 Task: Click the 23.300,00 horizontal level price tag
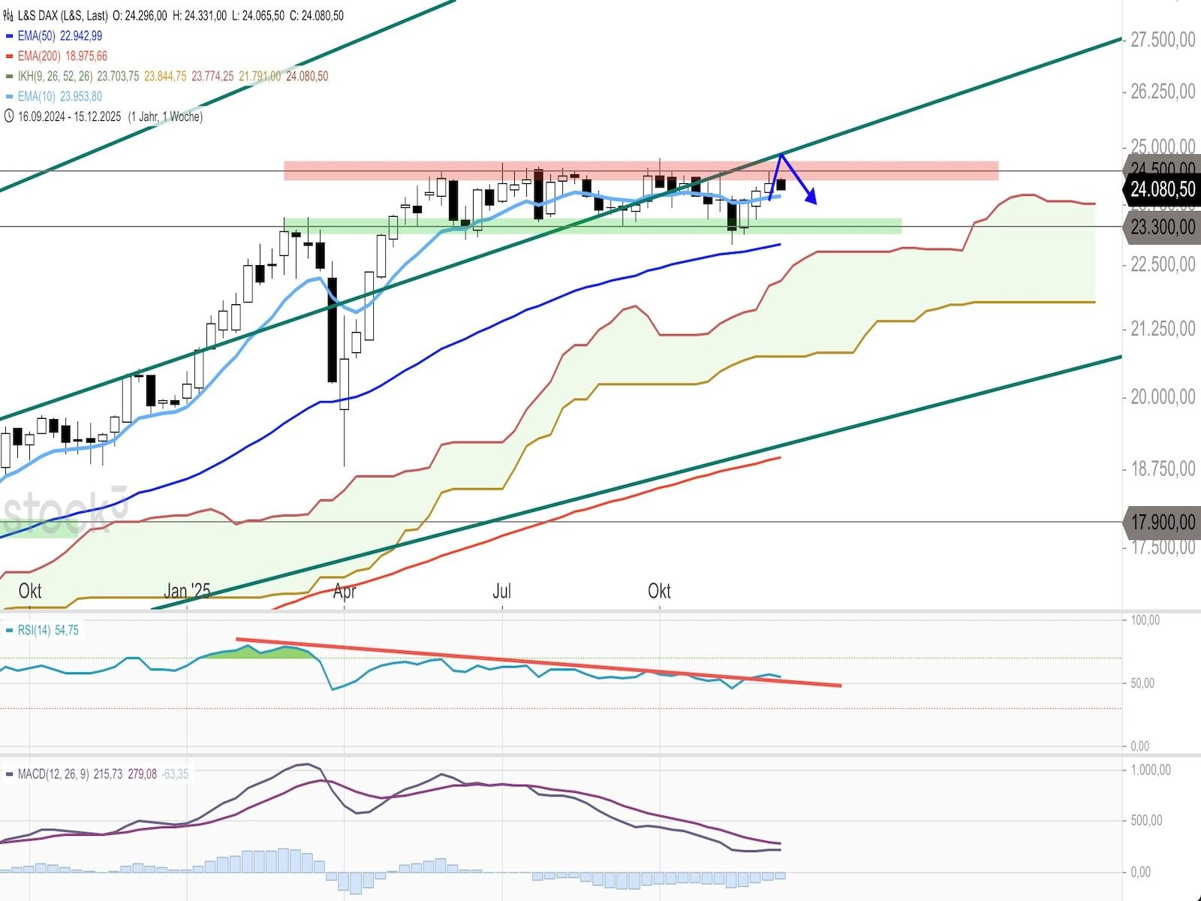[x=1162, y=227]
